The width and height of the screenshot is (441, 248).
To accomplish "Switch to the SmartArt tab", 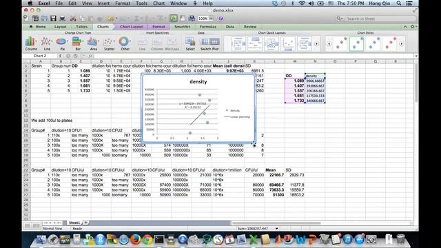I will pyautogui.click(x=182, y=26).
